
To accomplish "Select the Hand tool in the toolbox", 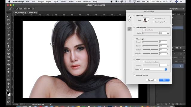I will click(x=8, y=84).
